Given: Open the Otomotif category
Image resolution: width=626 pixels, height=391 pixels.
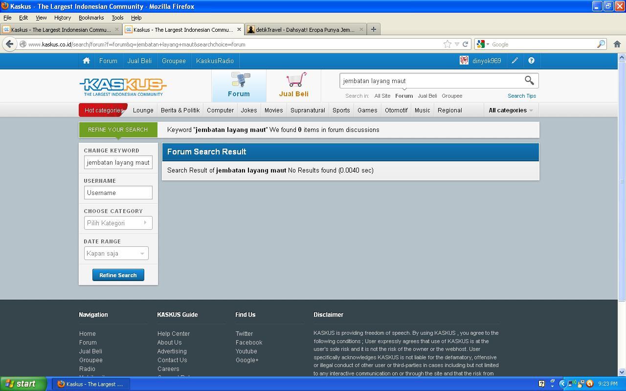Looking at the screenshot, I should click(x=396, y=110).
